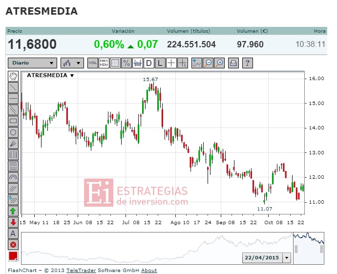Viewport: 337px width, 274px height.
Task: Click the 11,6800 price value
Action: 32,44
